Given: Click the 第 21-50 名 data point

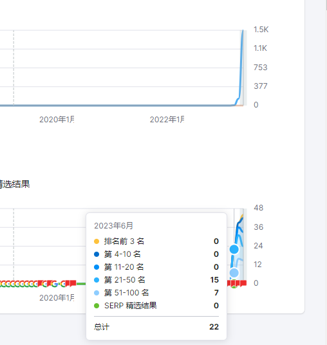Looking at the screenshot, I should pyautogui.click(x=234, y=249).
